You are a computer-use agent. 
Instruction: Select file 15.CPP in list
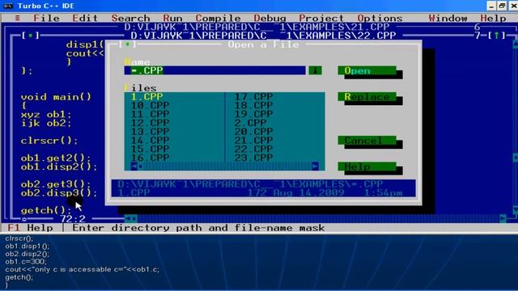coord(151,149)
